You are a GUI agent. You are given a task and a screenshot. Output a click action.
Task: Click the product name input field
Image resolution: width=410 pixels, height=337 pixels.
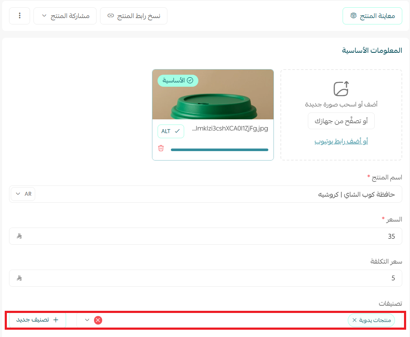215,194
